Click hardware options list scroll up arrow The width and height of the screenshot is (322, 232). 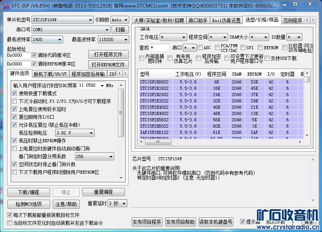coord(121,85)
